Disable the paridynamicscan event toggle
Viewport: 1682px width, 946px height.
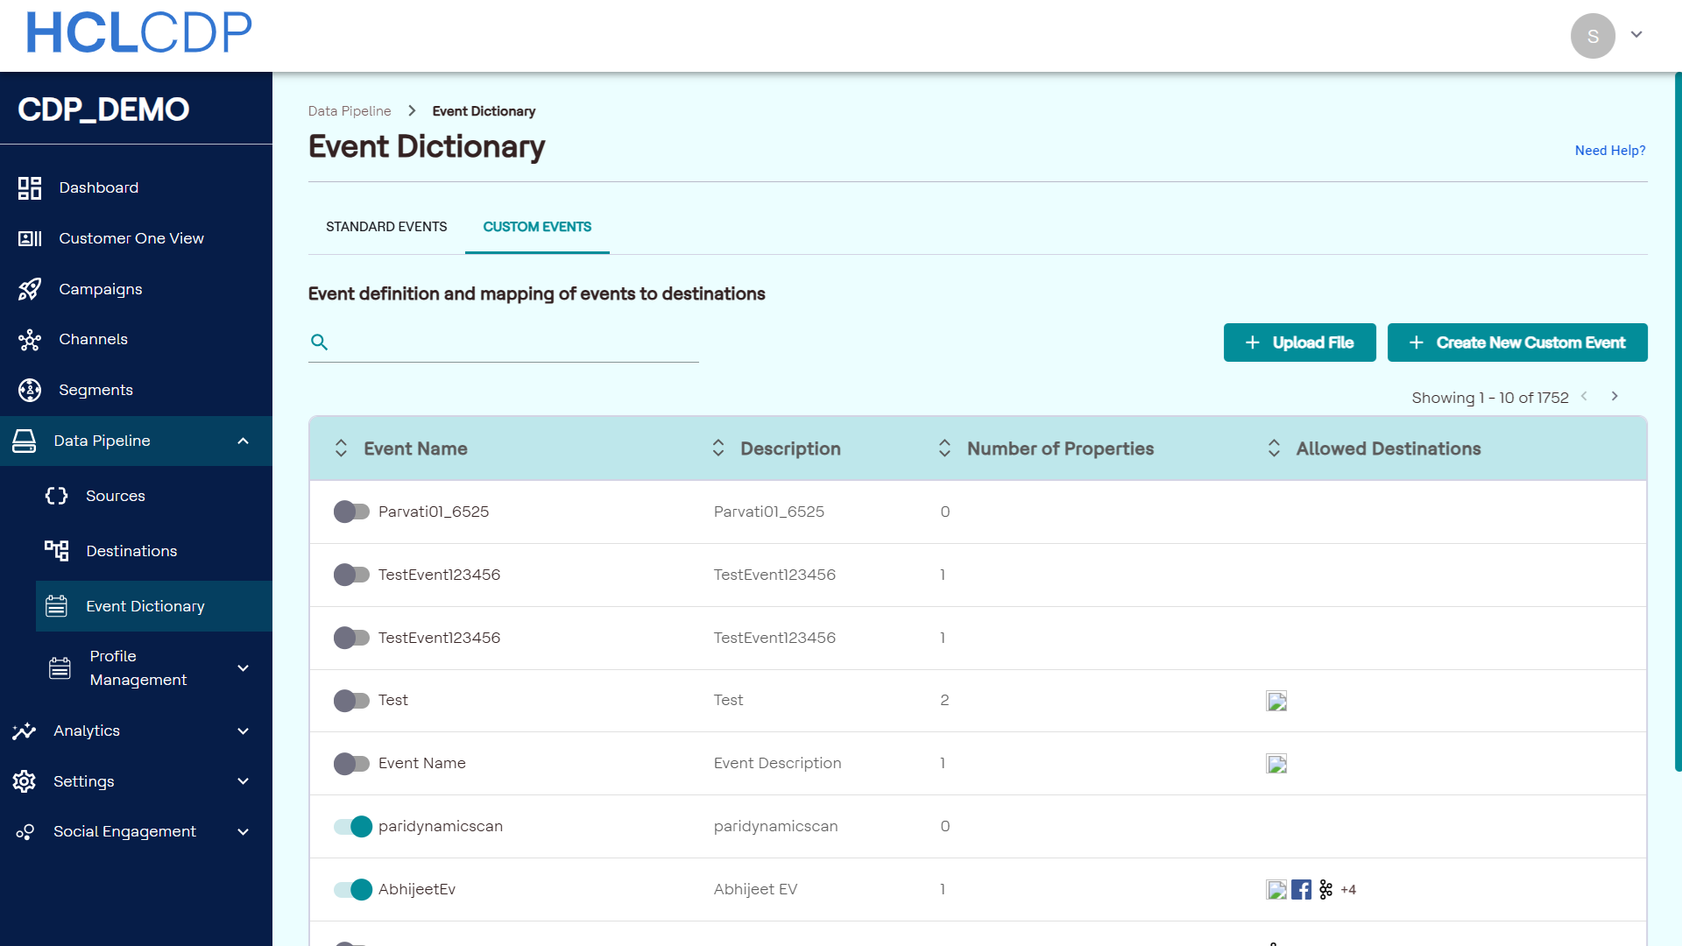pyautogui.click(x=352, y=826)
